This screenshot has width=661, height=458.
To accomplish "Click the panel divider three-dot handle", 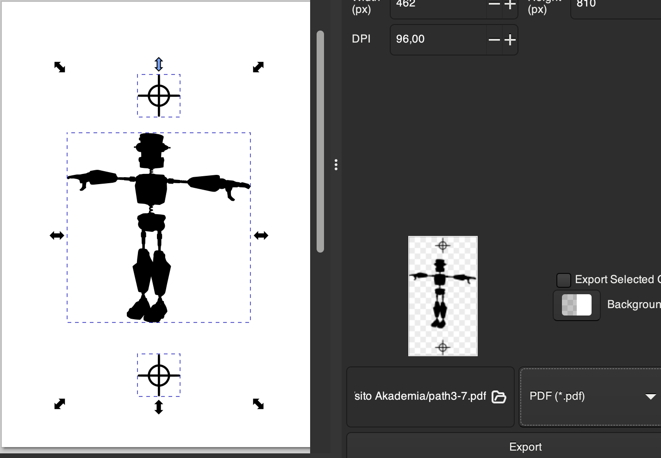I will click(336, 165).
